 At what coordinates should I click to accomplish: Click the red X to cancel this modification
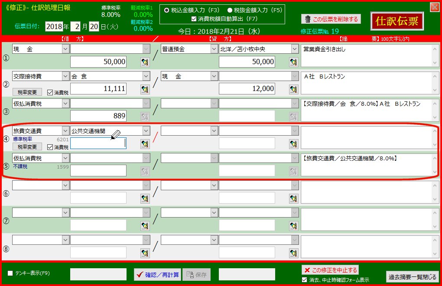point(308,270)
